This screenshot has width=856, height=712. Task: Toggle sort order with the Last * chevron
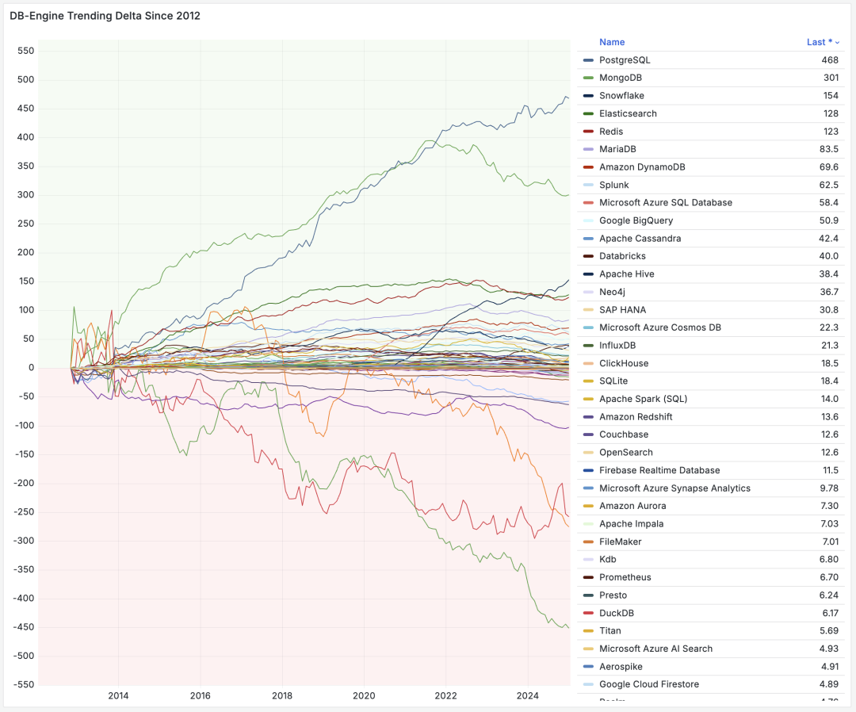[x=838, y=43]
